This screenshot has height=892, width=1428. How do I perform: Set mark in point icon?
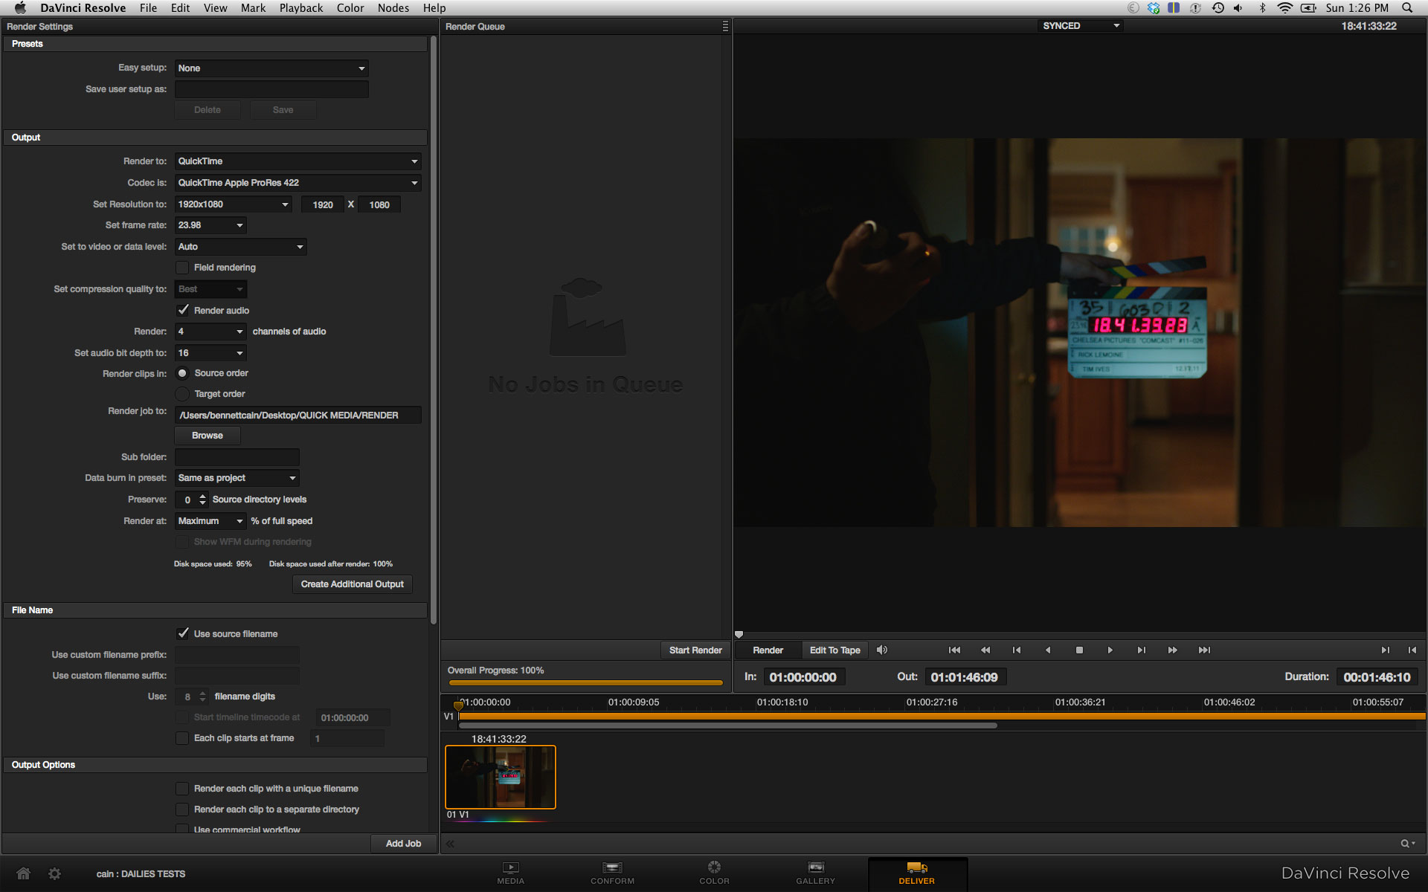coord(1385,650)
